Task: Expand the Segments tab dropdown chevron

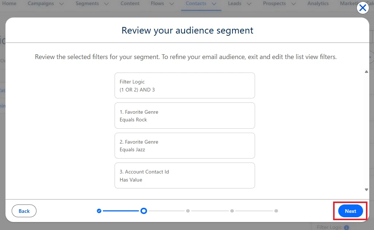Action: (107, 4)
